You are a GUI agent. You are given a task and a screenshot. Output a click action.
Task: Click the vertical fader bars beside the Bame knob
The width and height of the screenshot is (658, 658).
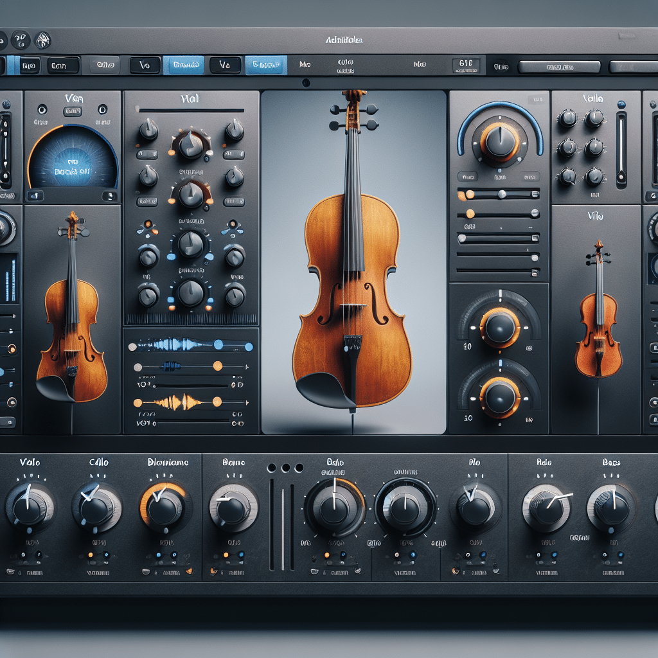coord(282,524)
